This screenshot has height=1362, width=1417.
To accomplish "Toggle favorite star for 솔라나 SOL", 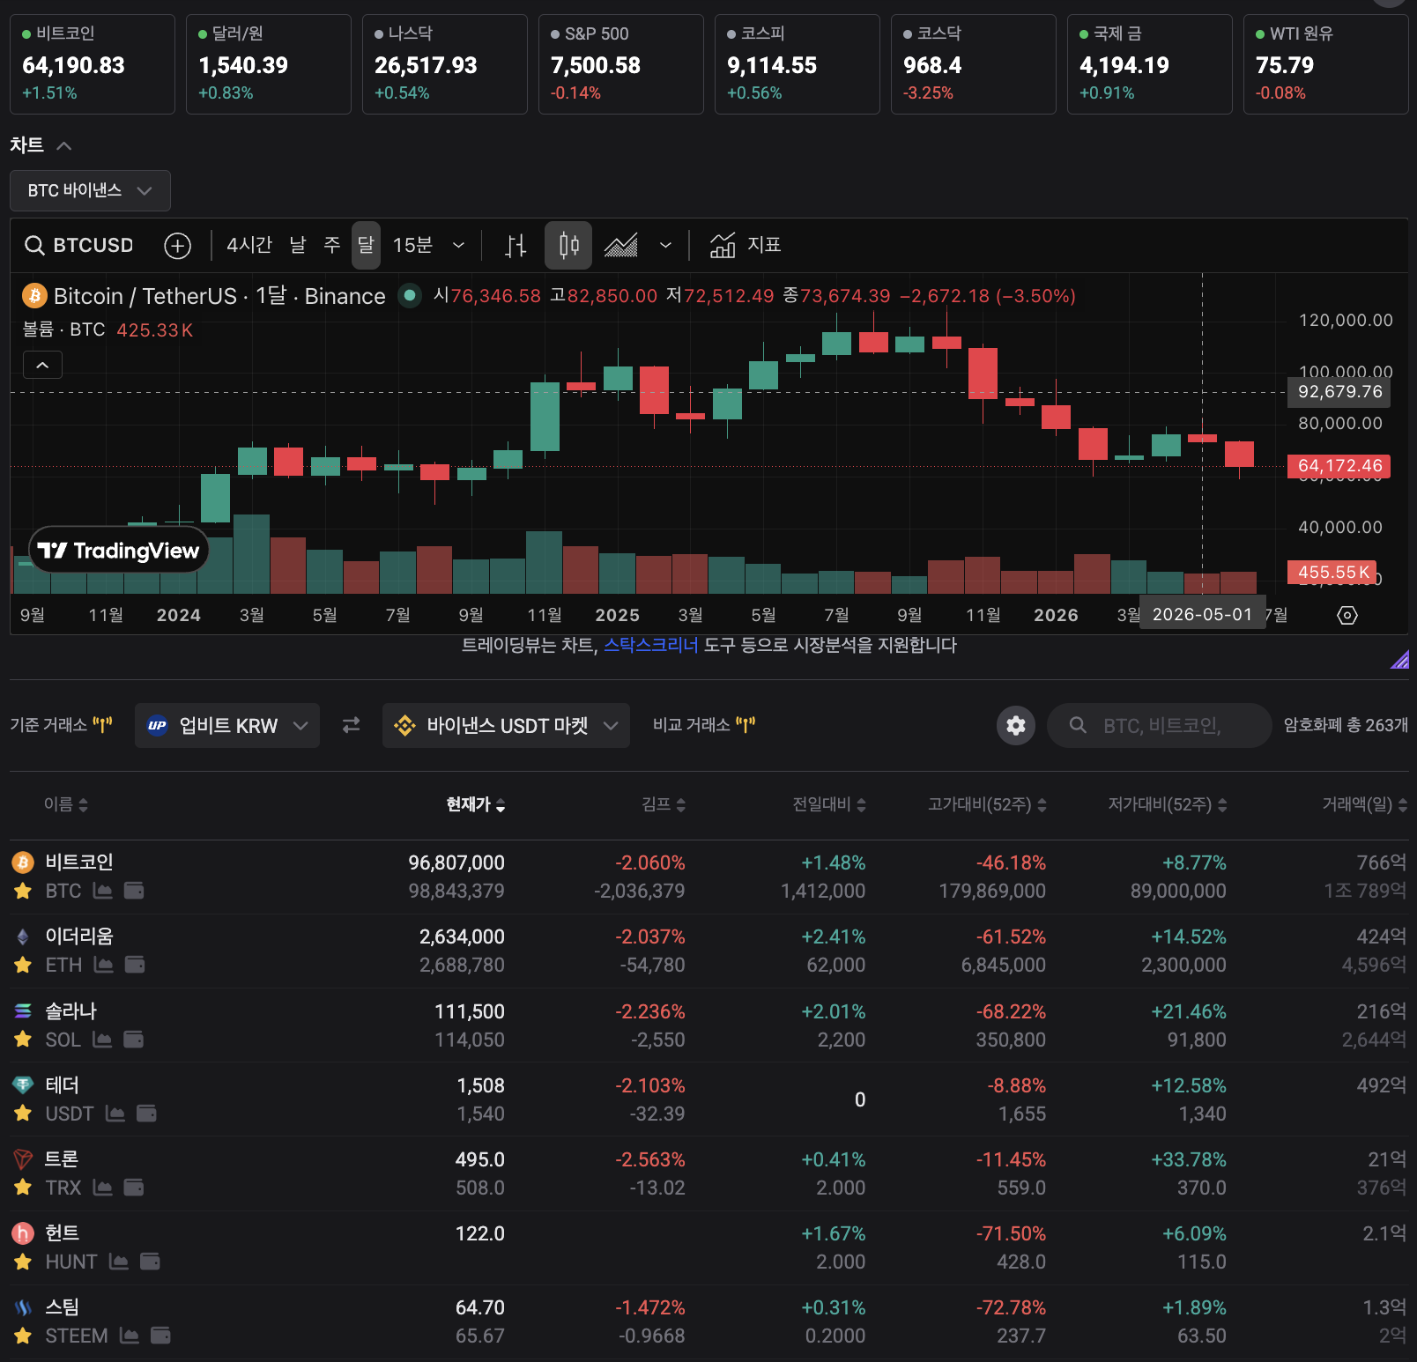I will pyautogui.click(x=23, y=1040).
